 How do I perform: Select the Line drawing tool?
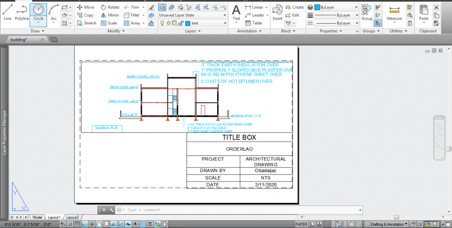(x=8, y=13)
